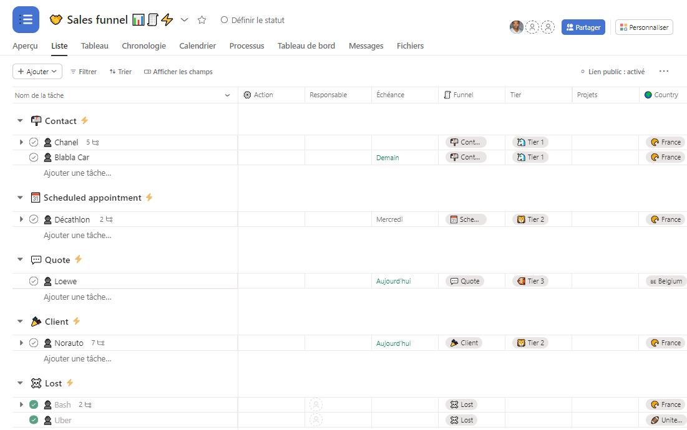
Task: Open the three-dot more options menu
Action: coord(664,72)
